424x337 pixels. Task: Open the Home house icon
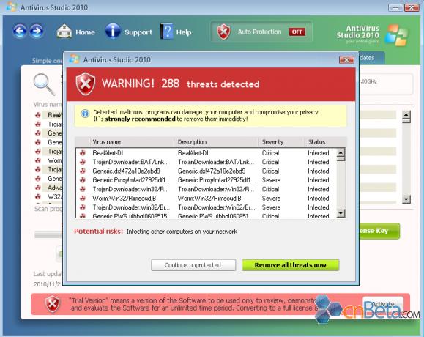[x=64, y=32]
